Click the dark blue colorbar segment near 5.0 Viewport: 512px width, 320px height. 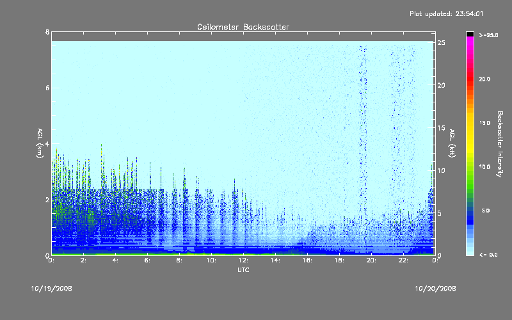(470, 212)
